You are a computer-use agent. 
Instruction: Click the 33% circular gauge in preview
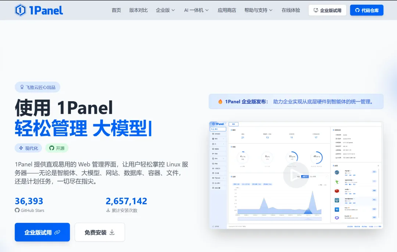[292, 157]
